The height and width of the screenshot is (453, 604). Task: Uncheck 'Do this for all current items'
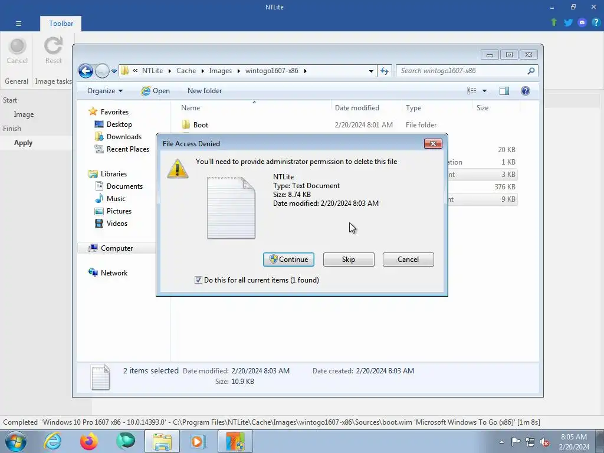(198, 280)
